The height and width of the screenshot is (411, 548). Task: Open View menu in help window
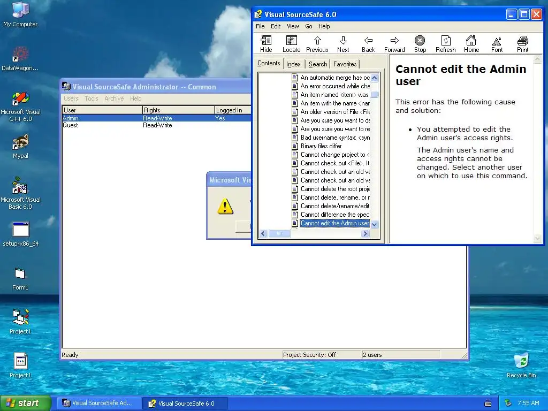pos(293,26)
